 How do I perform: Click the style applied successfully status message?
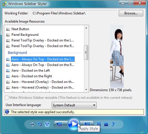pos(43,112)
